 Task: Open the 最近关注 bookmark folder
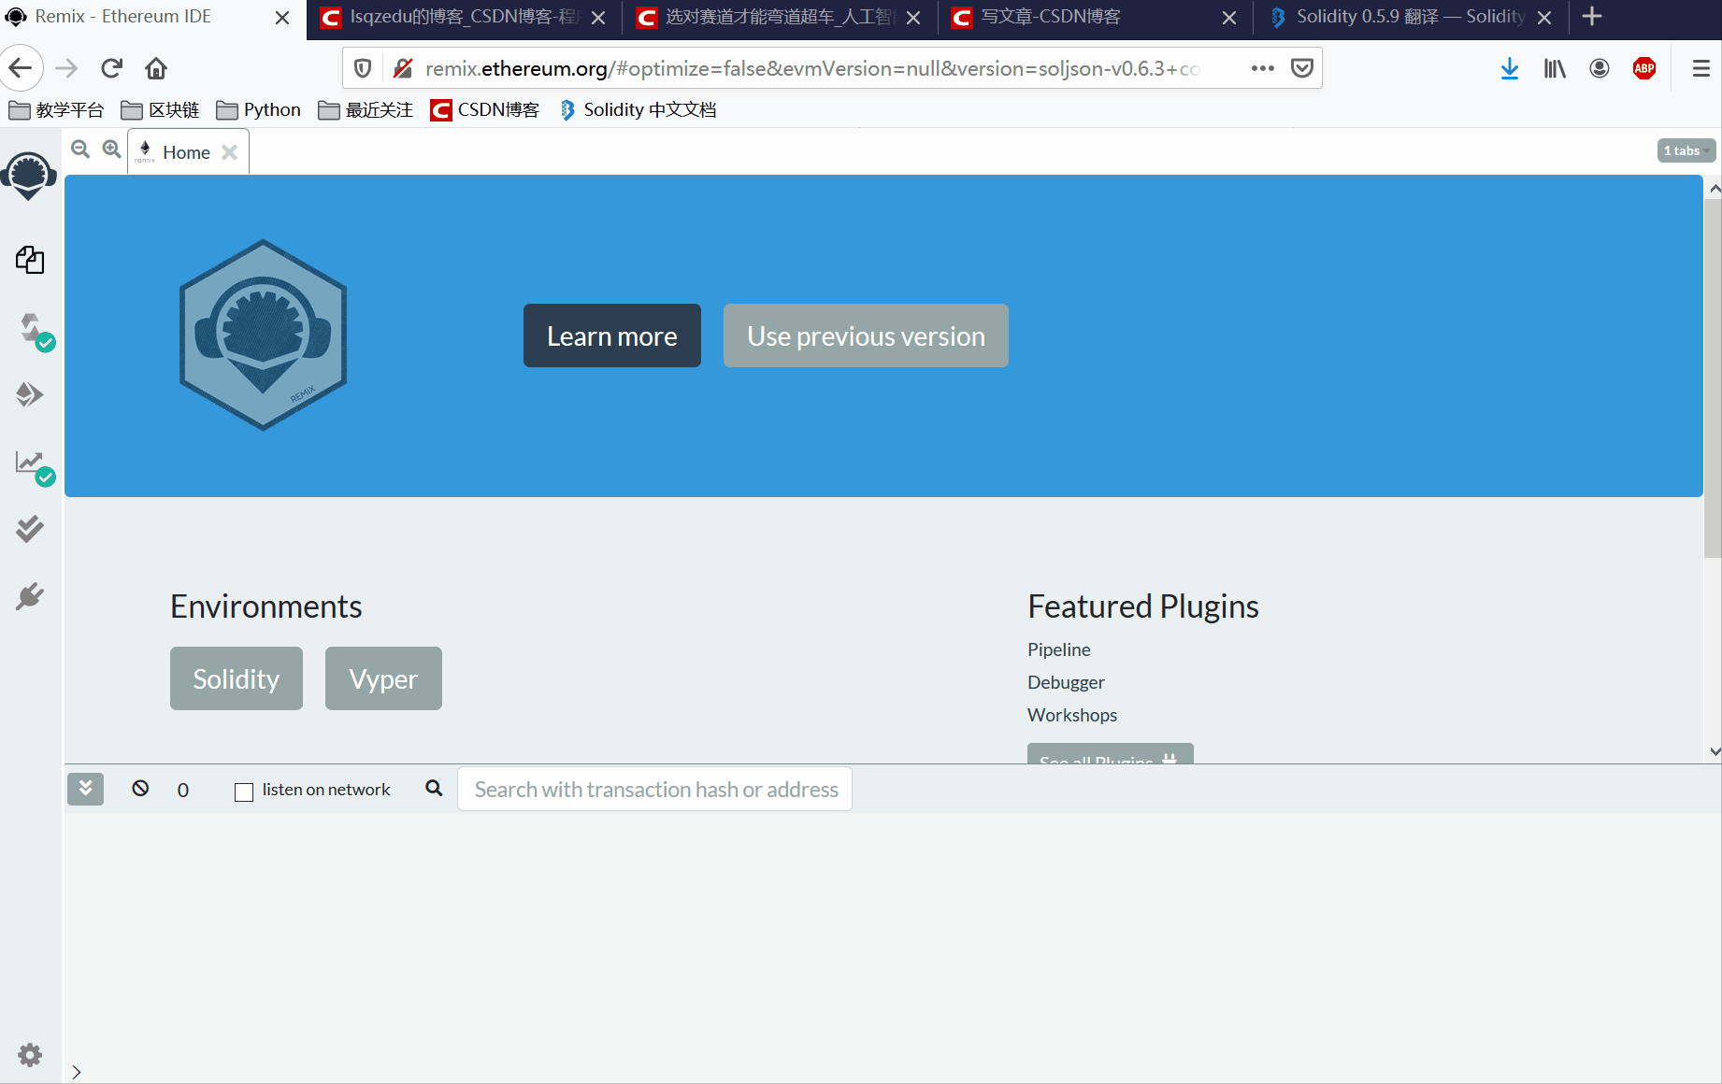(366, 110)
